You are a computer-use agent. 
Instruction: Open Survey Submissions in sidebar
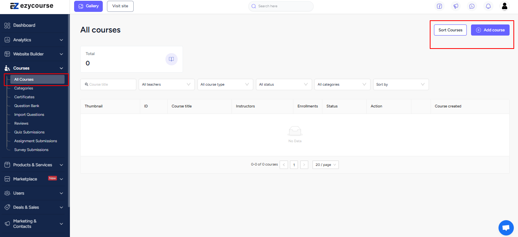point(31,150)
